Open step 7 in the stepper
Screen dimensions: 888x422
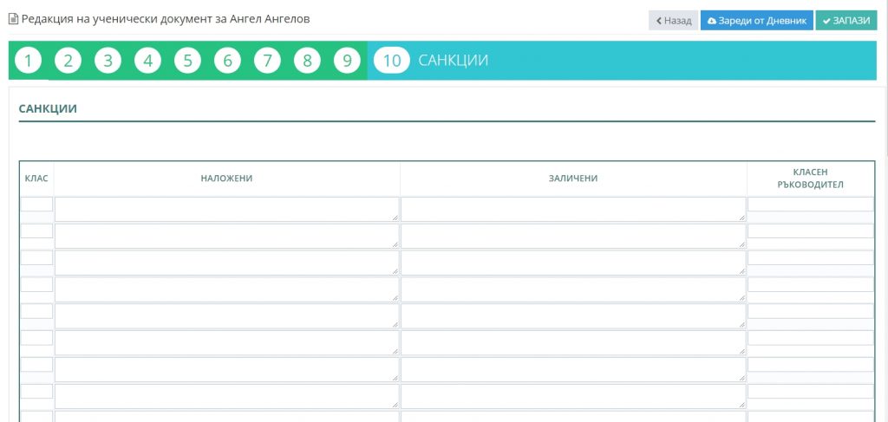pyautogui.click(x=267, y=61)
